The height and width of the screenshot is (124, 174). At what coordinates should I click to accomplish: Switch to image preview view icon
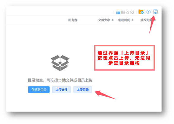pos(132,12)
